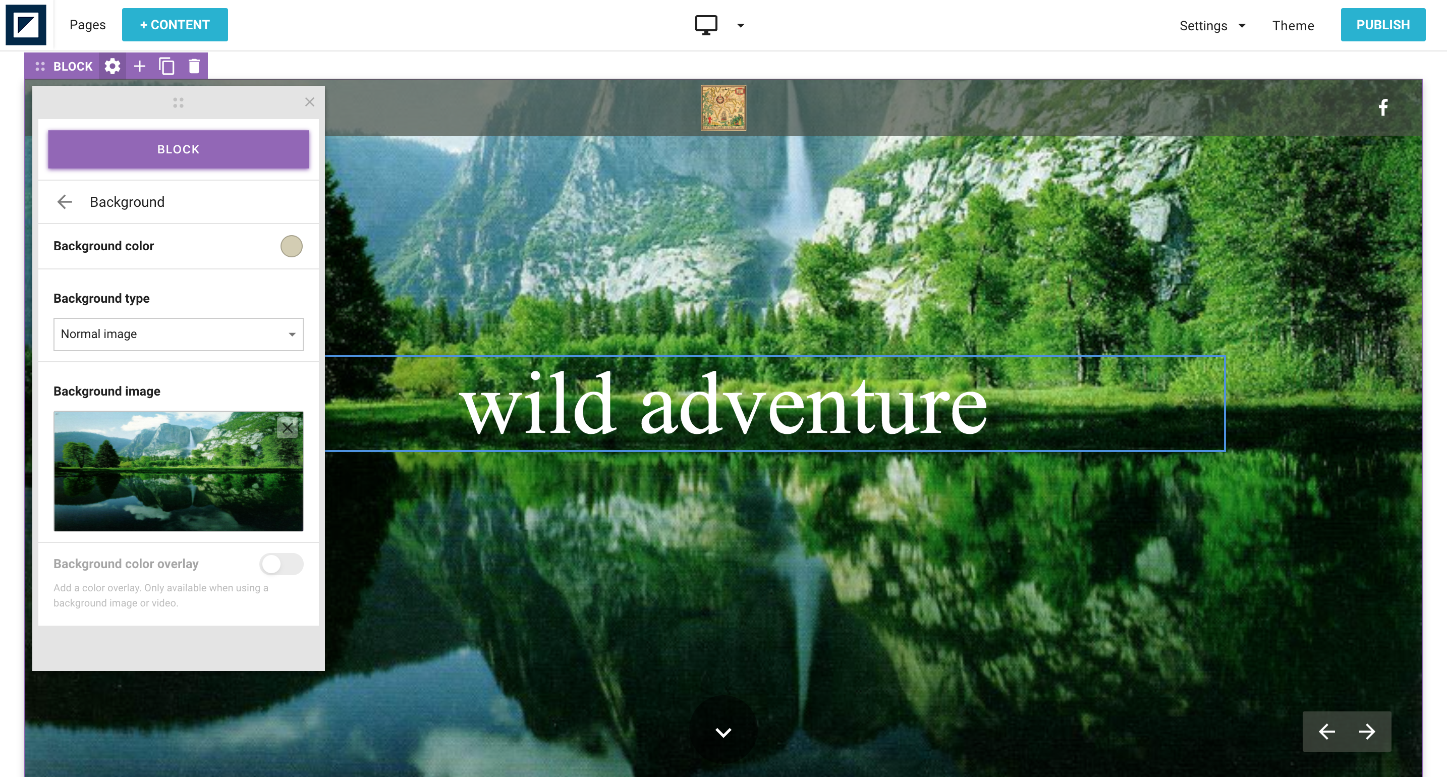Open block settings gear icon
Viewport: 1447px width, 777px height.
(x=113, y=66)
